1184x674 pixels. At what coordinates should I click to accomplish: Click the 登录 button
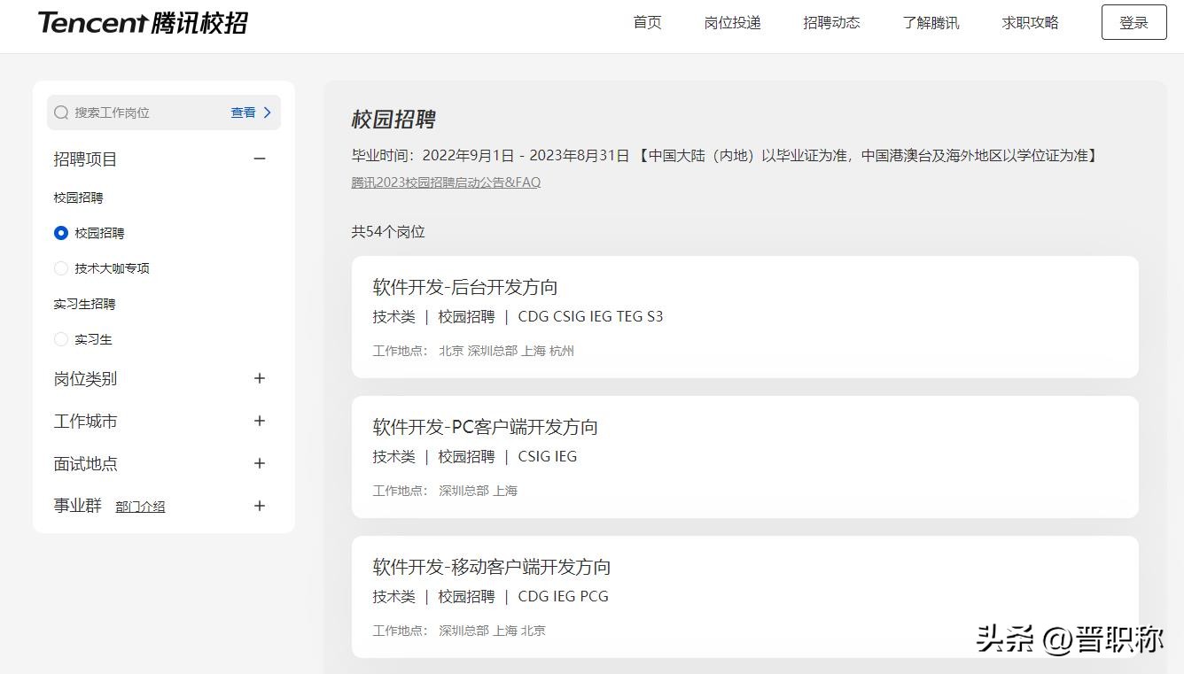(x=1133, y=23)
